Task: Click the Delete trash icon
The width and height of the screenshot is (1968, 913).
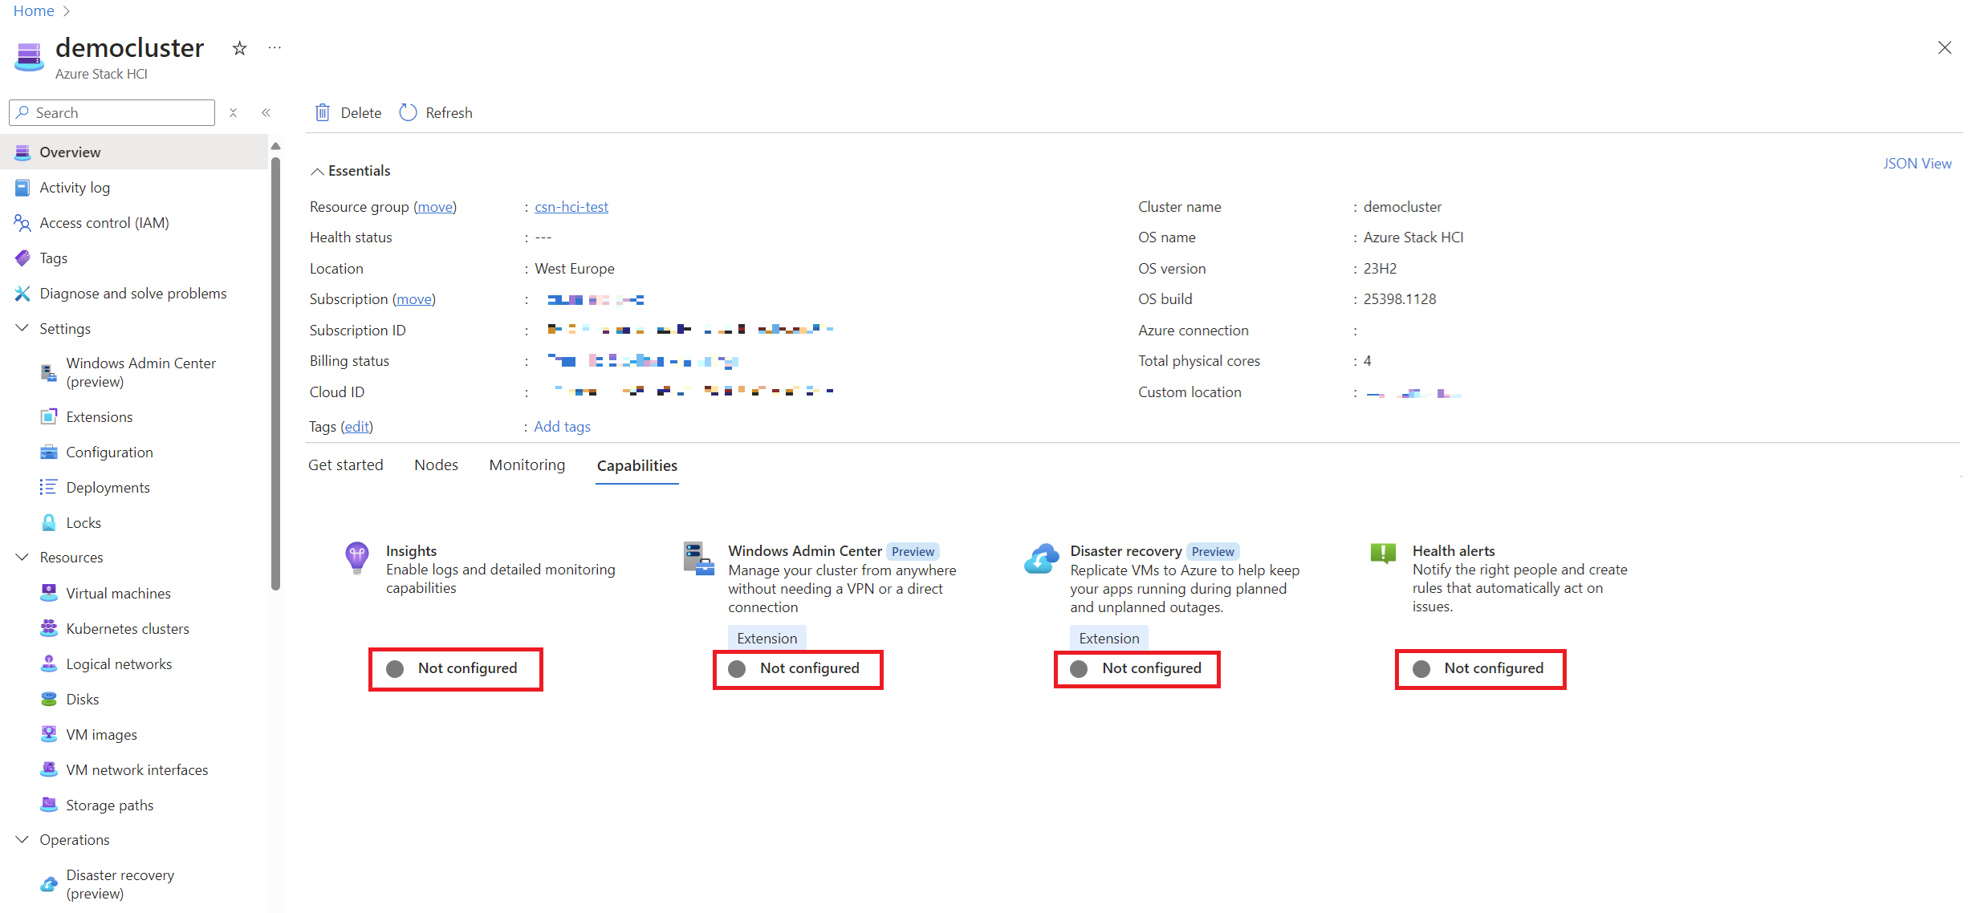Action: [323, 112]
